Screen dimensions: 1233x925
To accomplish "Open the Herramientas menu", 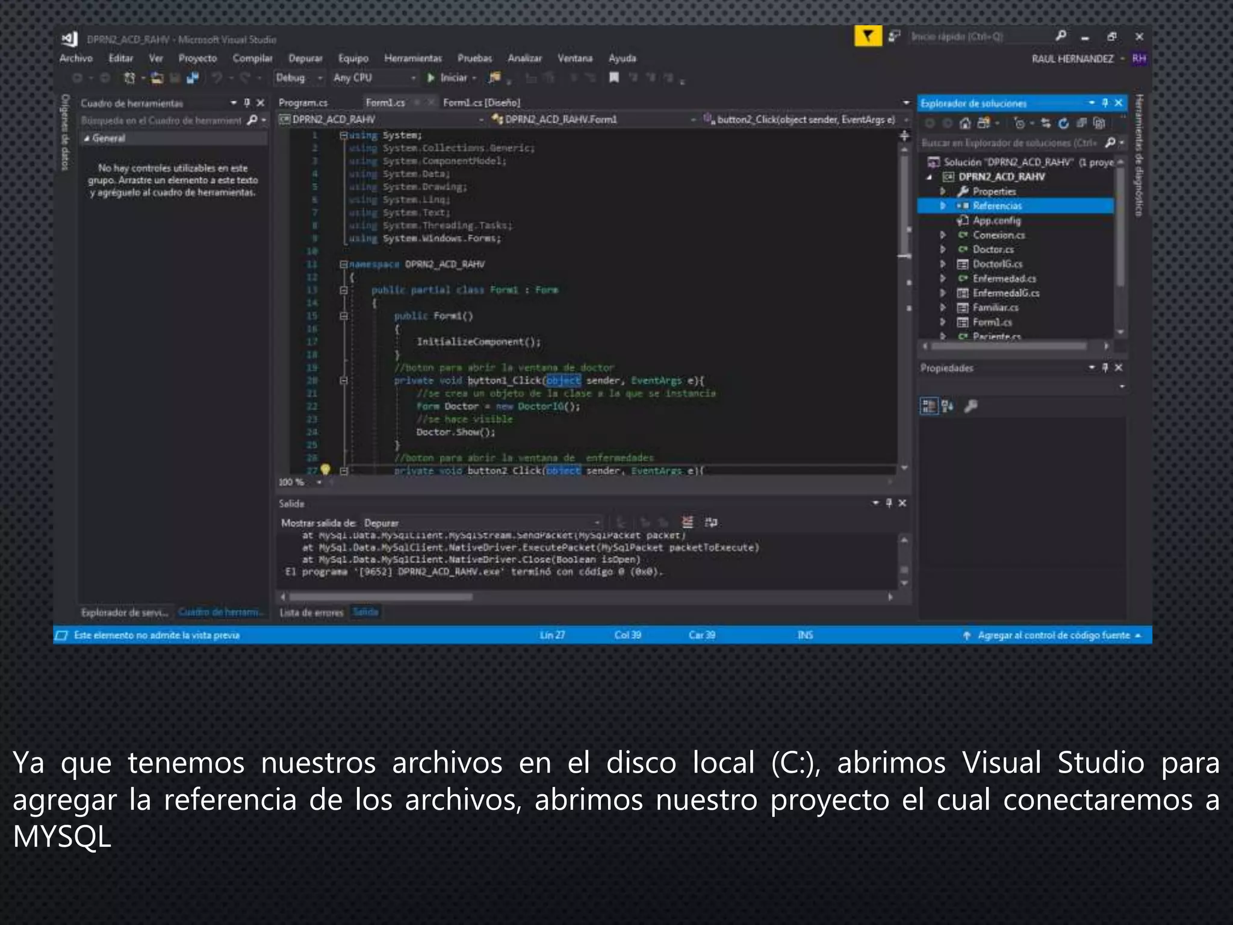I will tap(413, 58).
